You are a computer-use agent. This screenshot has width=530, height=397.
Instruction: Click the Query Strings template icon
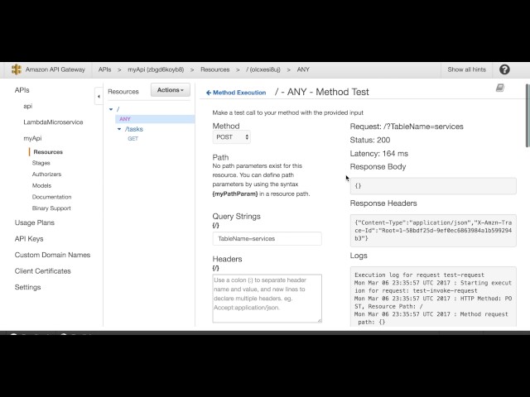click(215, 226)
